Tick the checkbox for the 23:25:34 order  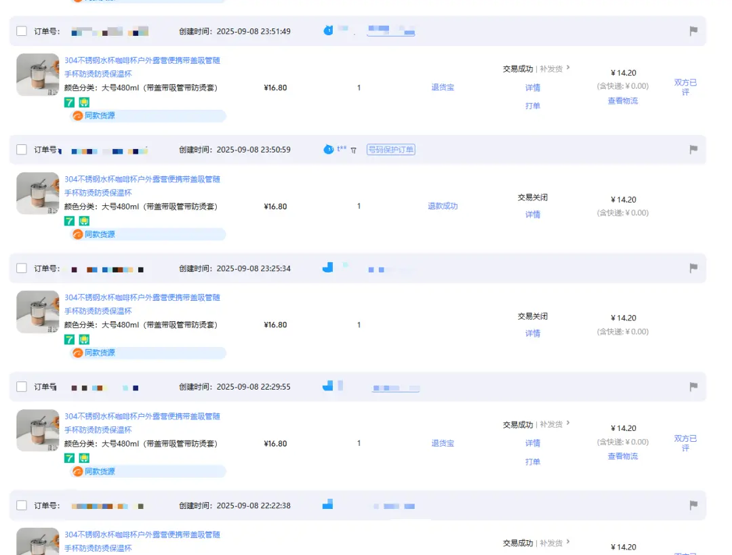22,268
